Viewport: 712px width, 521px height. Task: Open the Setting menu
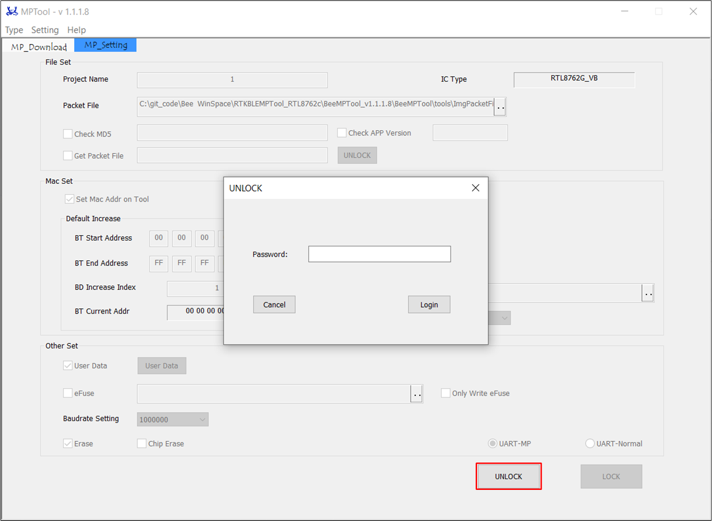coord(45,30)
